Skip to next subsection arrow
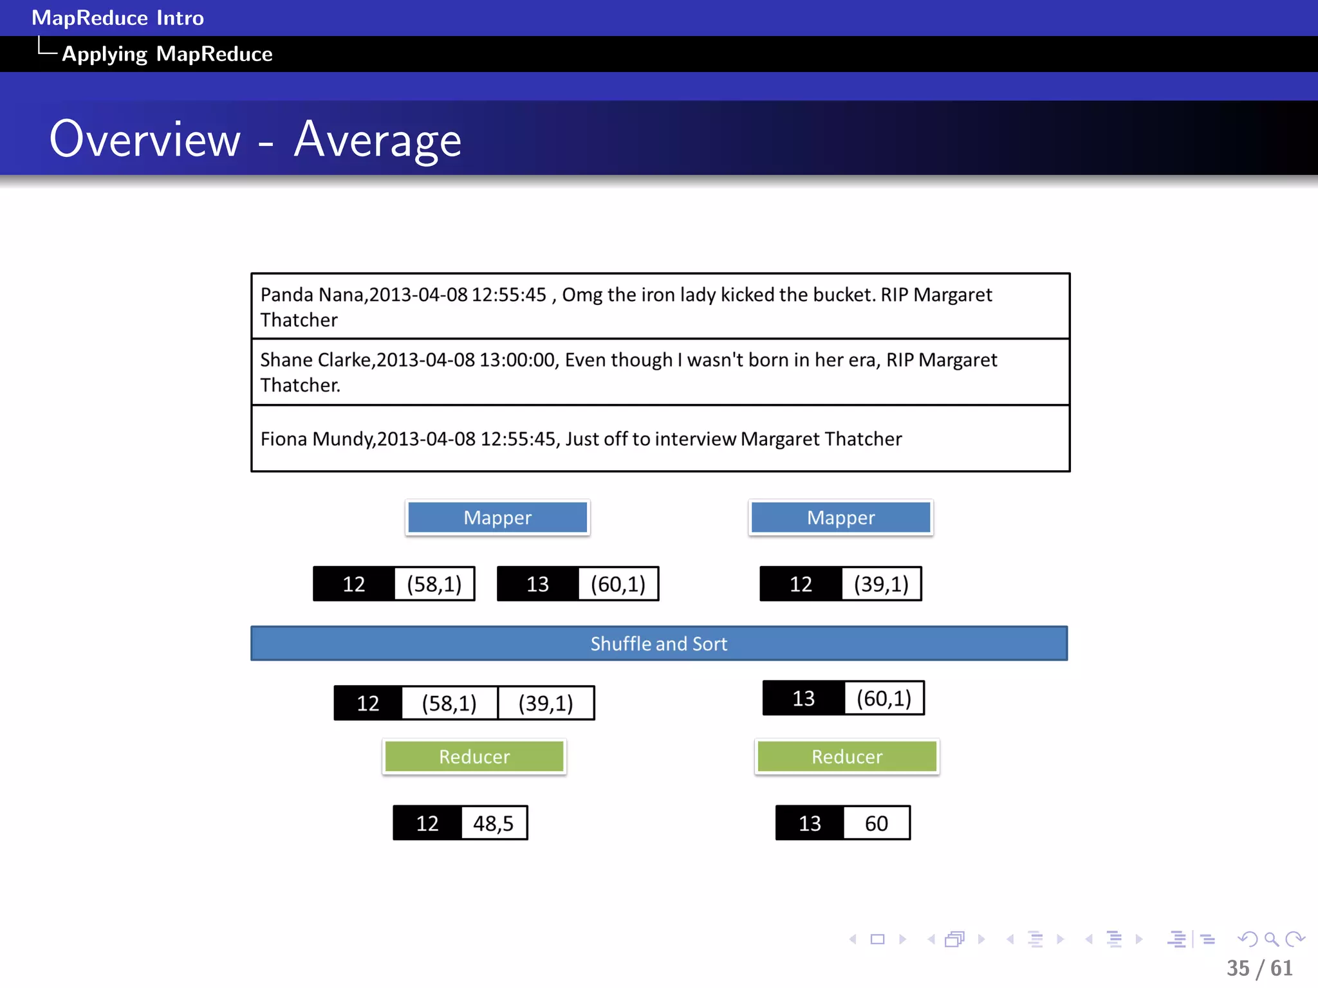The width and height of the screenshot is (1318, 988). 1061,939
